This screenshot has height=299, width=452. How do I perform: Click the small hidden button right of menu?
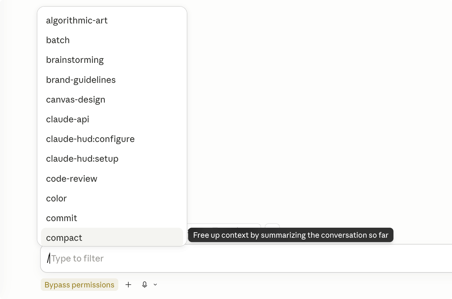pyautogui.click(x=272, y=226)
